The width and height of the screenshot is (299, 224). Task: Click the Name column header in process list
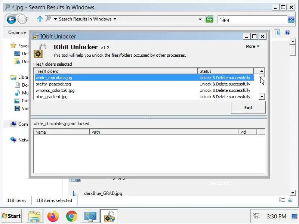pyautogui.click(x=61, y=132)
